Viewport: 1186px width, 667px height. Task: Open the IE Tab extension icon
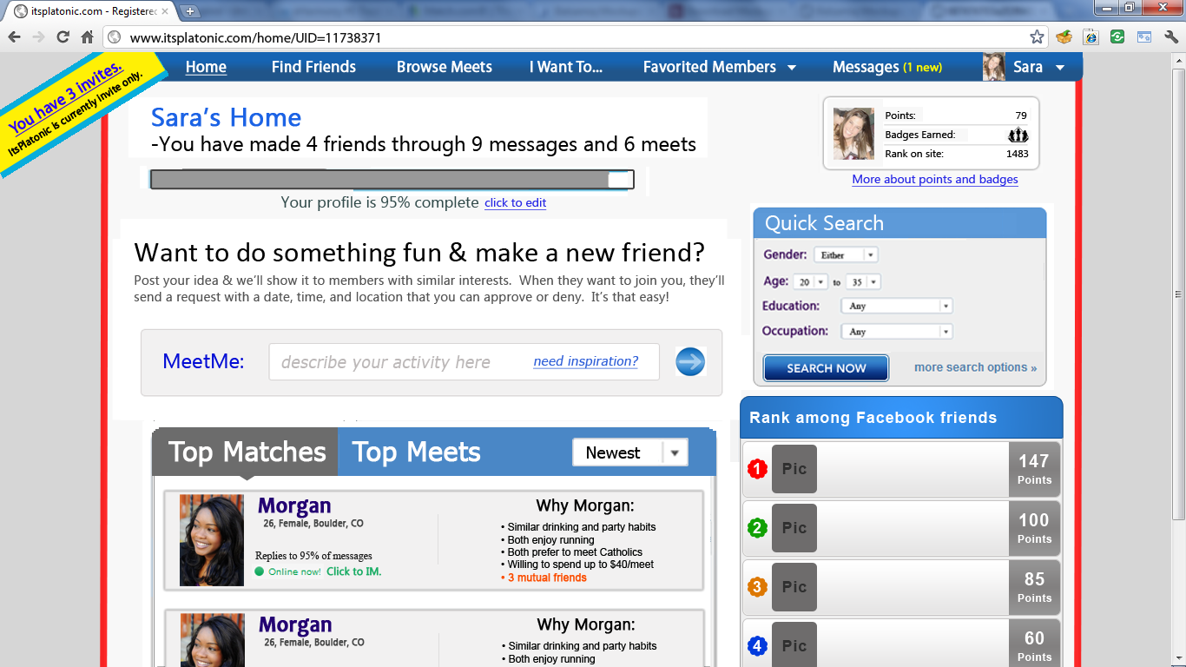[1091, 37]
